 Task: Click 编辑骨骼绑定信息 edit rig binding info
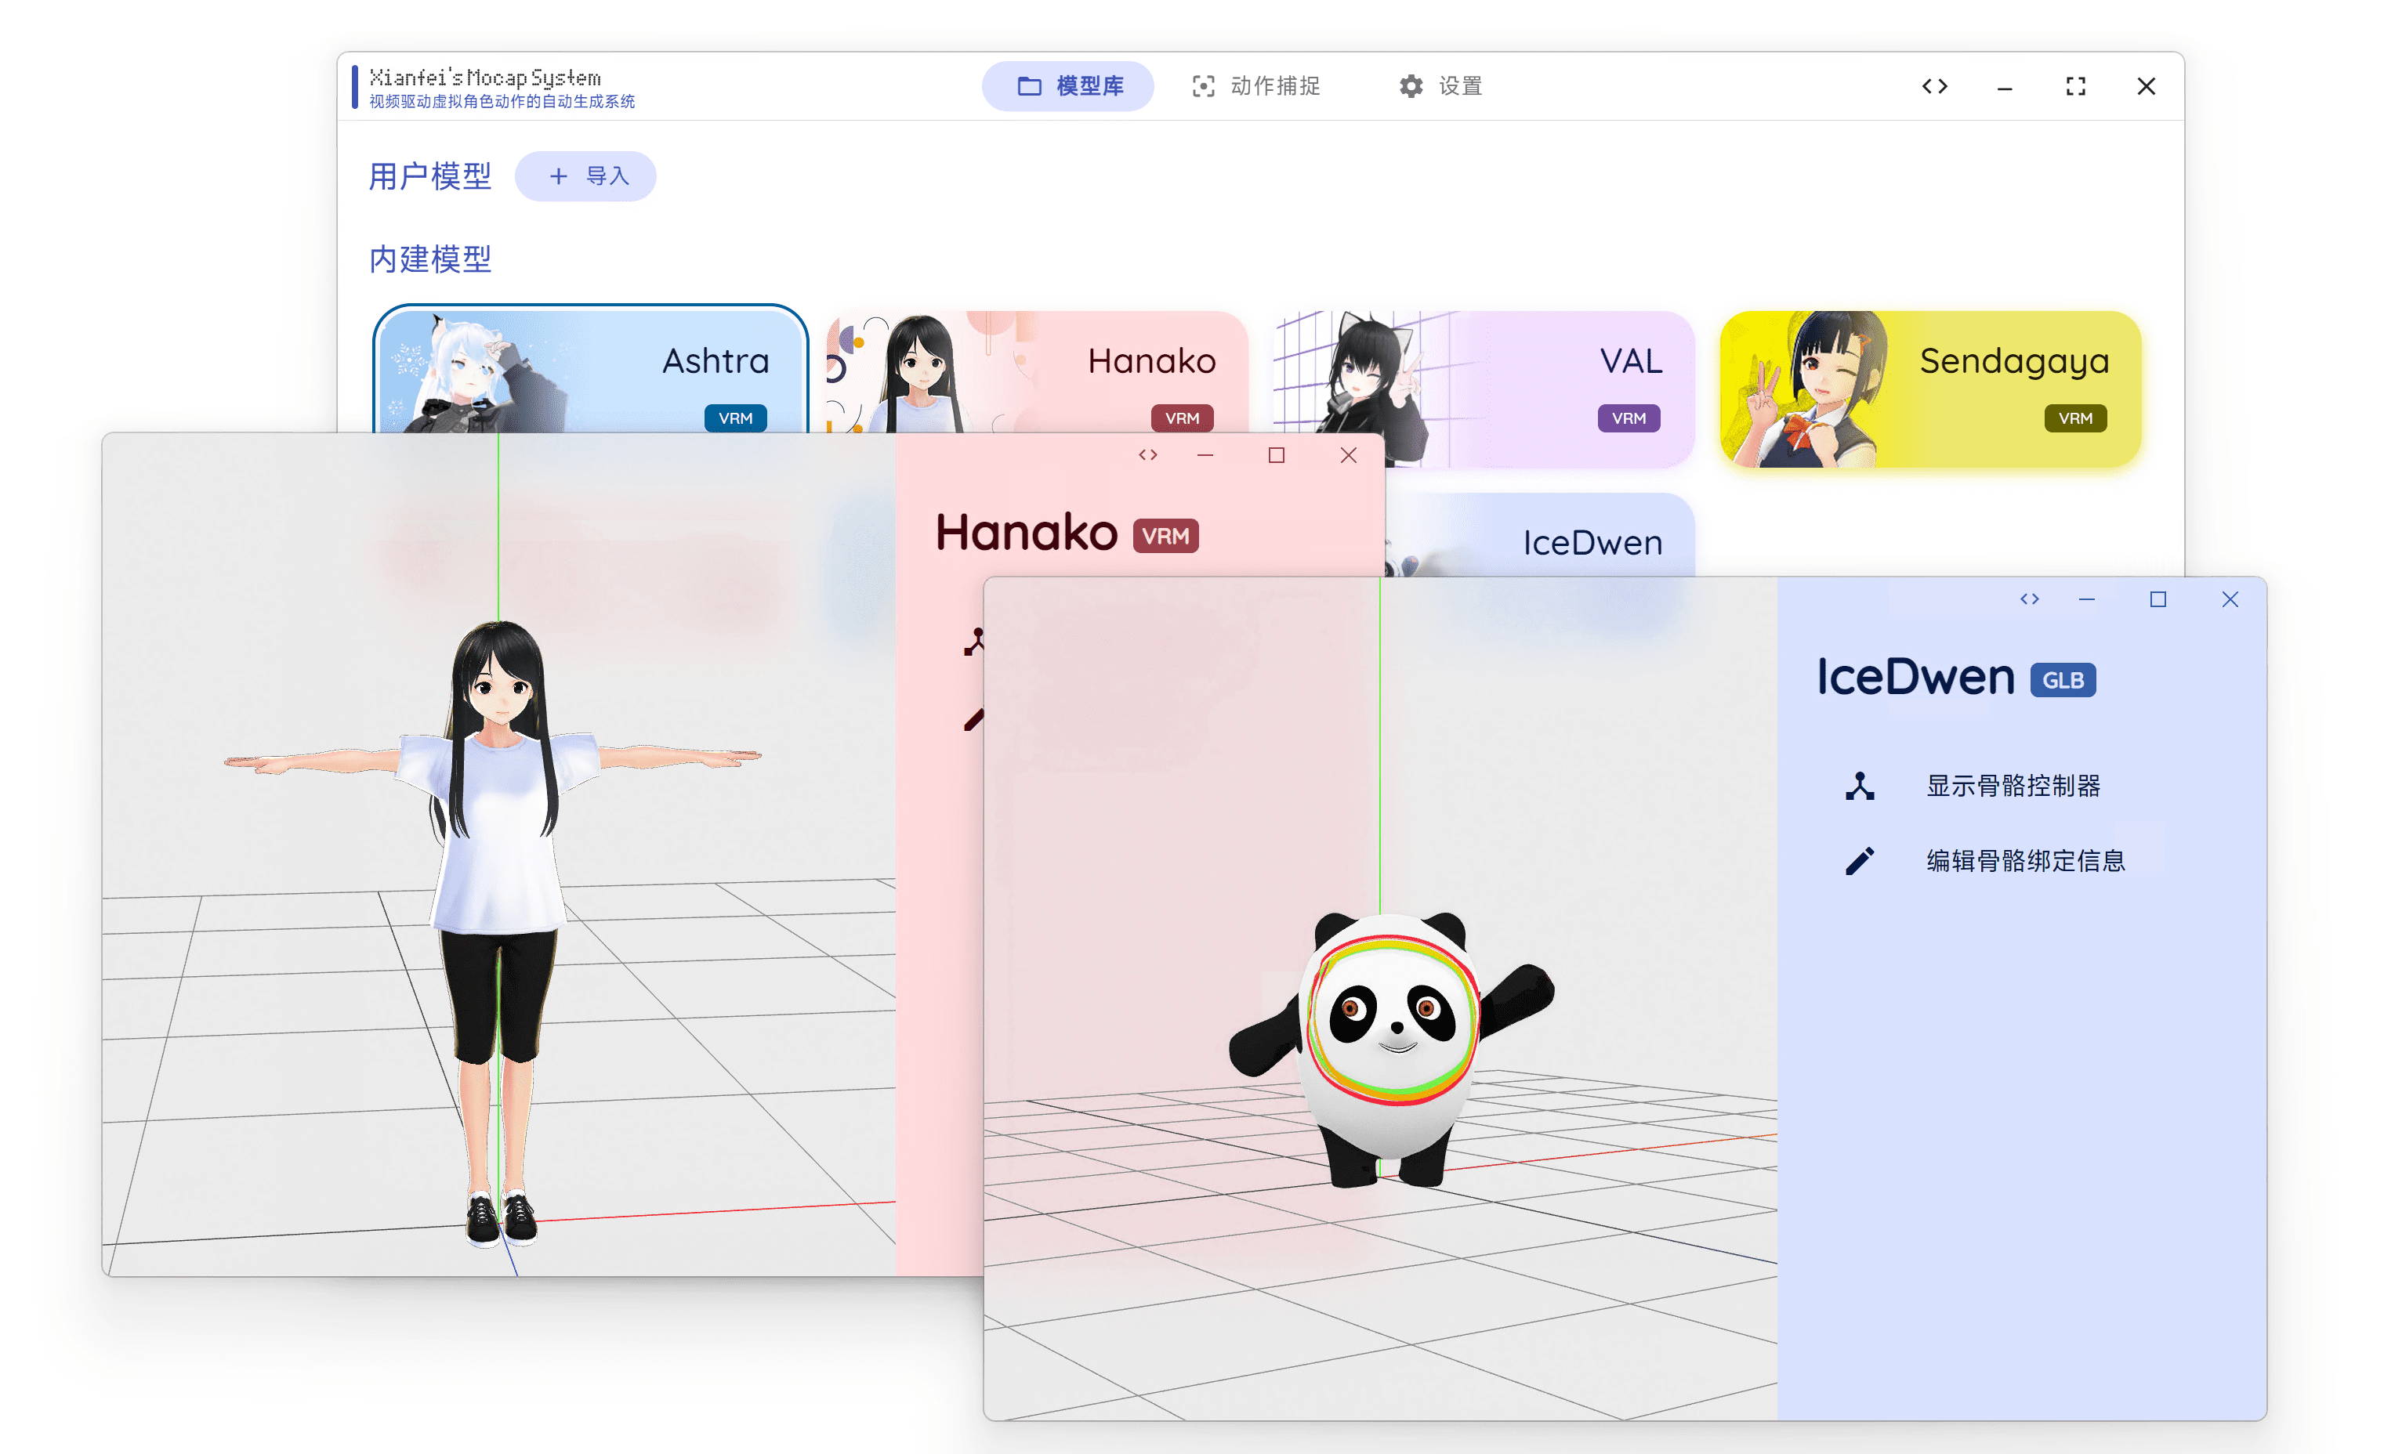tap(2025, 861)
